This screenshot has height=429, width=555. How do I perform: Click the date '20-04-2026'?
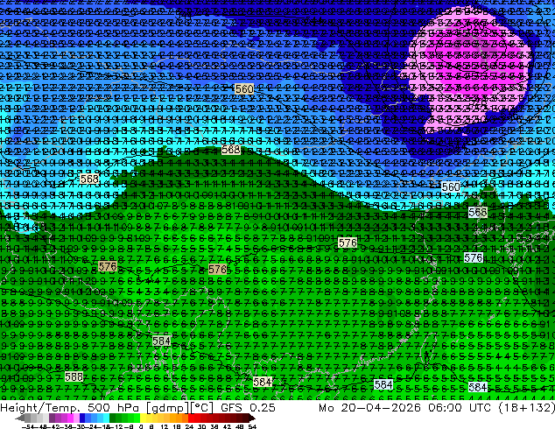coord(381,407)
